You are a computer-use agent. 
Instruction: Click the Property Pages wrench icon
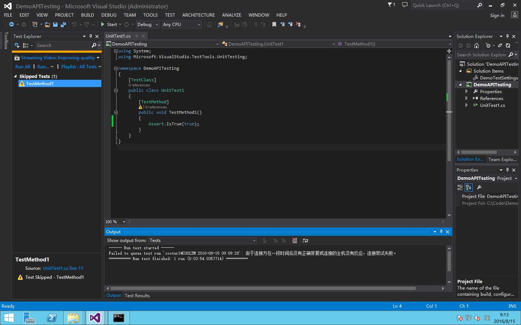[479, 187]
